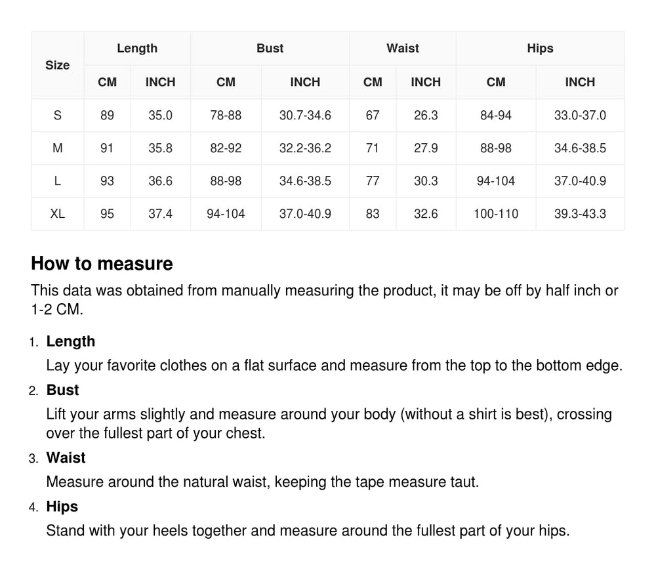Click the bold Hips instruction title
Screen dimensions: 656x571
(62, 506)
